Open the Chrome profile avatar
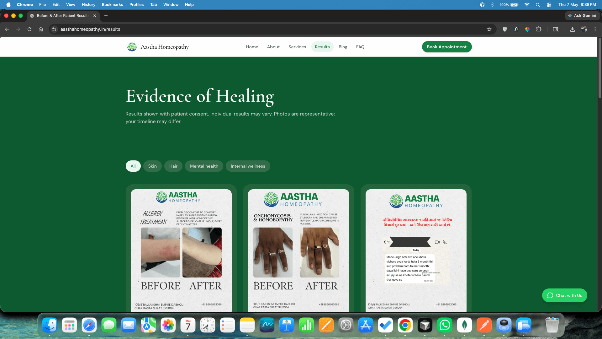602x339 pixels. click(x=584, y=29)
